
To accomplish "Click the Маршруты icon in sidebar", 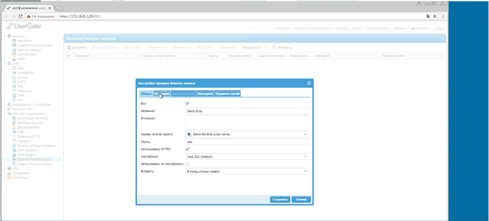I will (x=14, y=91).
